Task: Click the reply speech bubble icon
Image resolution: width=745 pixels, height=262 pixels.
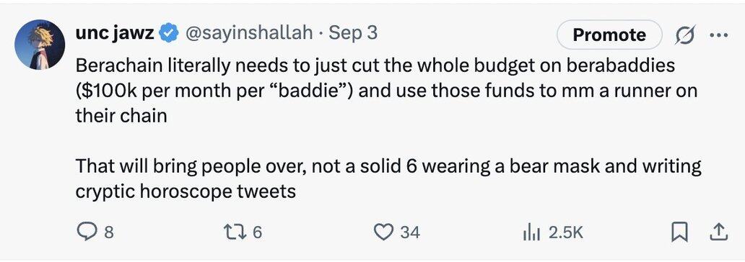Action: coord(85,232)
